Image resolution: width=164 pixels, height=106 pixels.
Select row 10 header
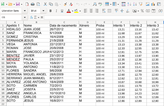(x=3, y=59)
